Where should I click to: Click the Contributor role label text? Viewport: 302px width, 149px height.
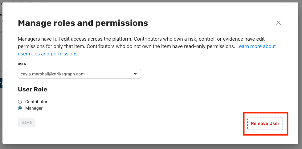pos(36,102)
